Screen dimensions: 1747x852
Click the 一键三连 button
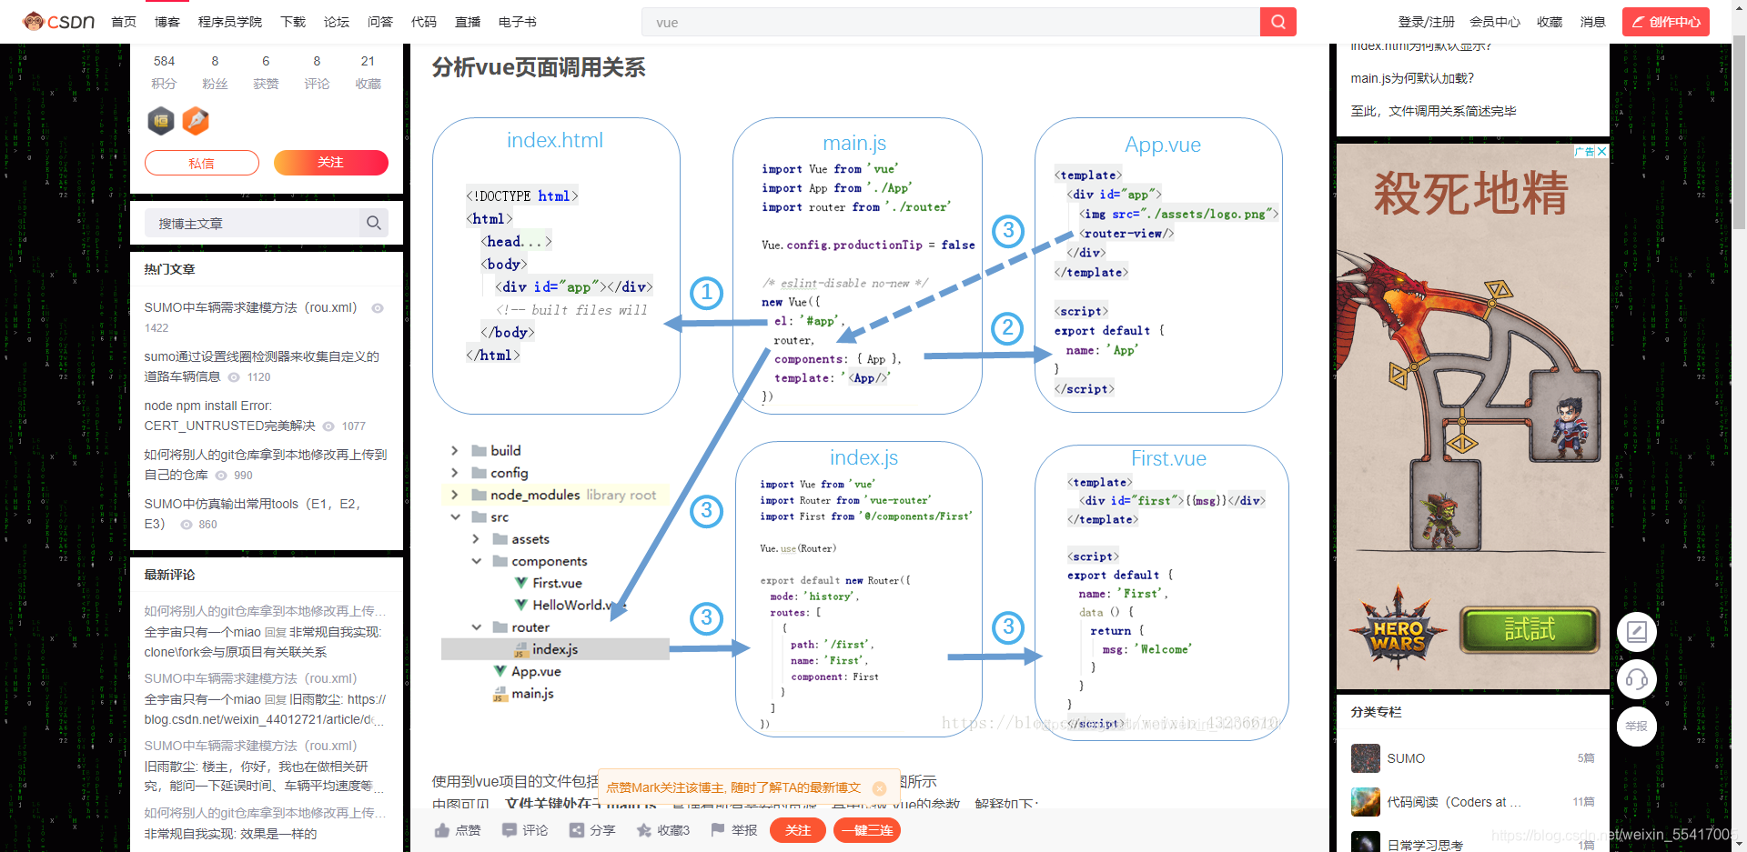(867, 830)
